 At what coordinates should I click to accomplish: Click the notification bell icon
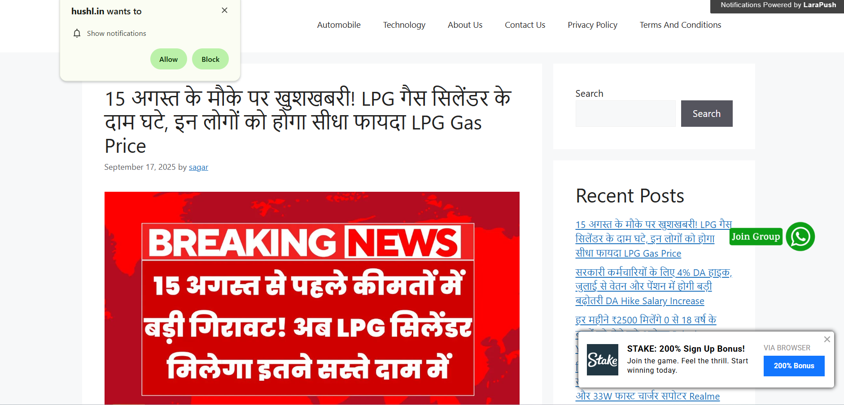tap(77, 33)
